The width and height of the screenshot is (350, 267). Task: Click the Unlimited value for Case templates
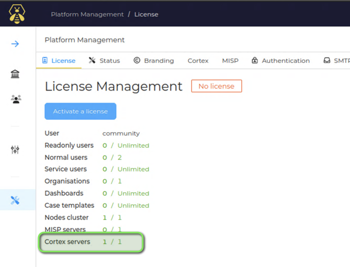pos(134,205)
